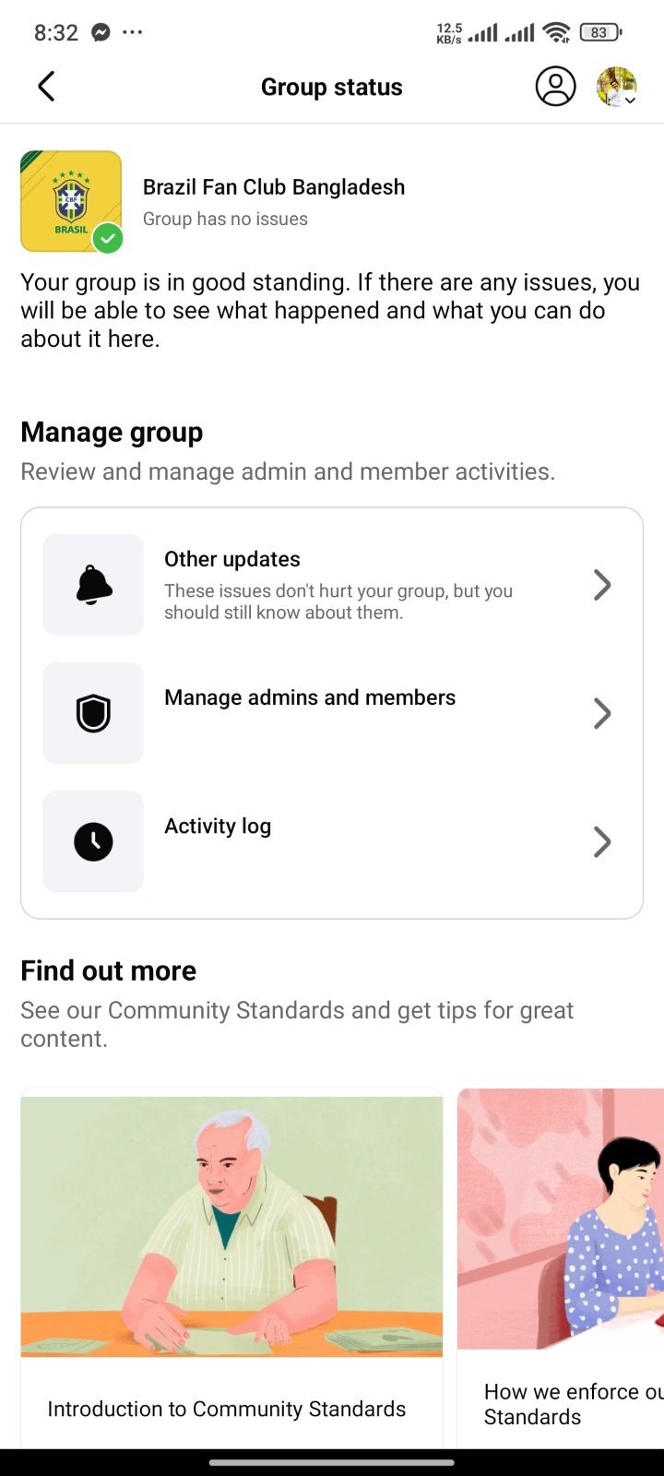This screenshot has height=1476, width=664.
Task: Switch profile via avatar dropdown
Action: pyautogui.click(x=617, y=87)
